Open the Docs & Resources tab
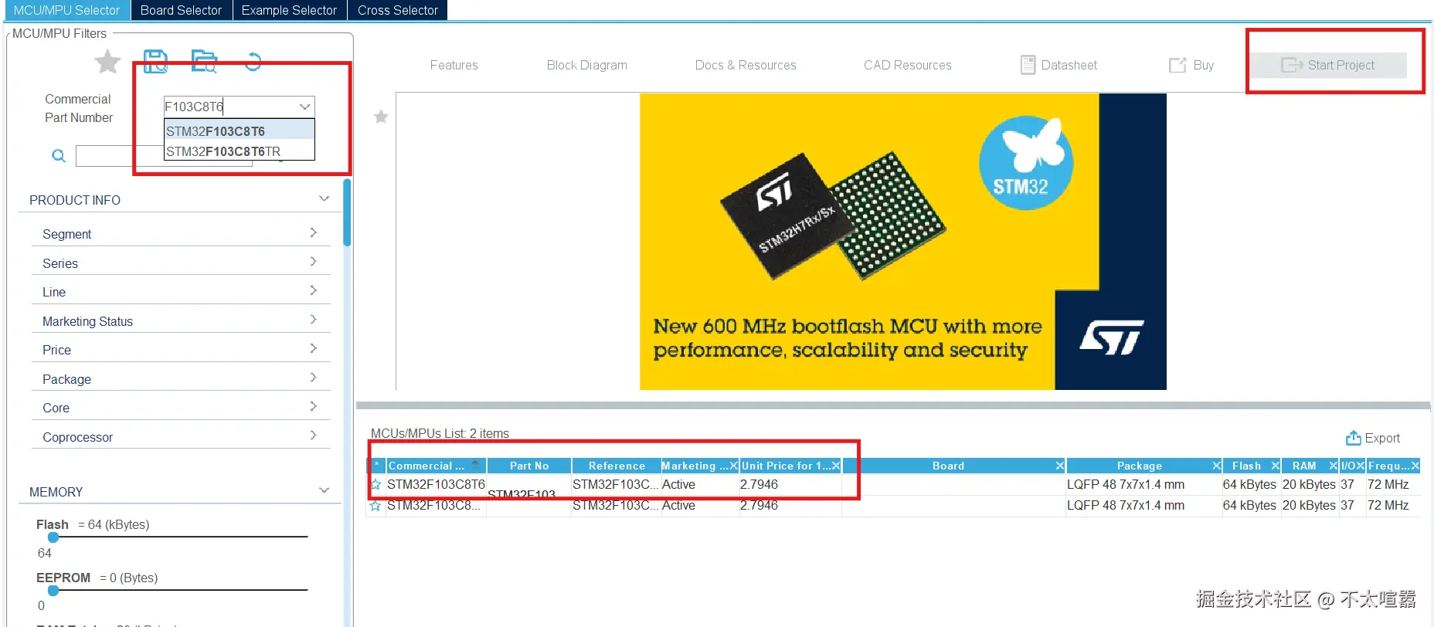 tap(746, 66)
